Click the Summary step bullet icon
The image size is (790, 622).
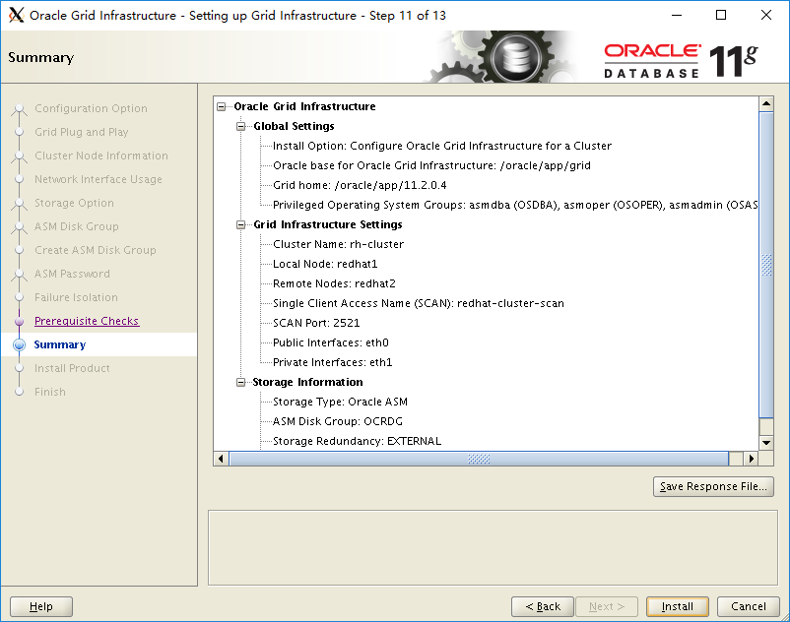coord(19,344)
